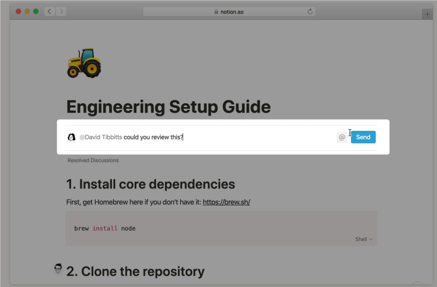The width and height of the screenshot is (437, 287).
Task: Click avatar beside Clone the repository heading
Action: click(x=58, y=268)
